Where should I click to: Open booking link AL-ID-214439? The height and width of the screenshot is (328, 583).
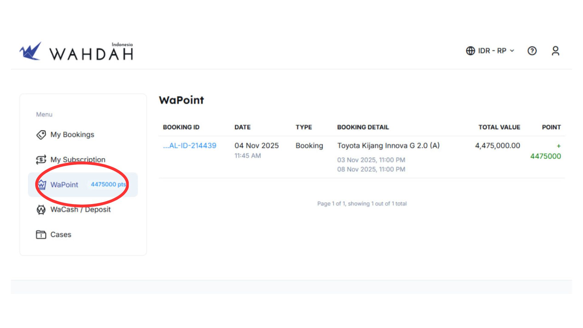tap(189, 146)
